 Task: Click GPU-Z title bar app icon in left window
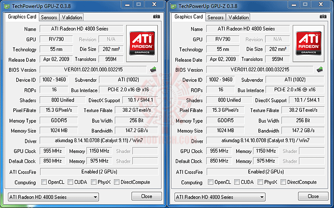coord(7,6)
